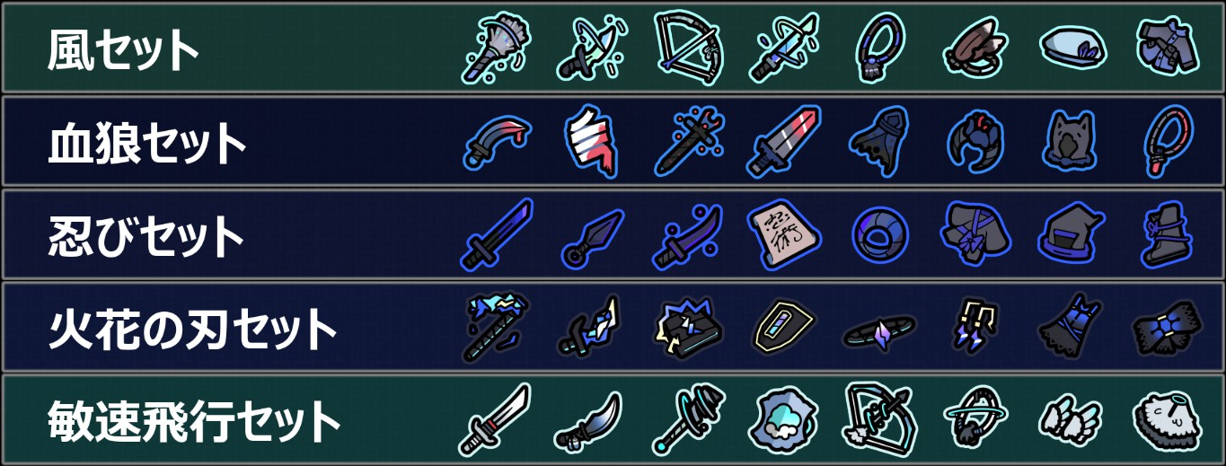1226x466 pixels.
Task: Select the bow icon in 風セット row
Action: point(687,47)
